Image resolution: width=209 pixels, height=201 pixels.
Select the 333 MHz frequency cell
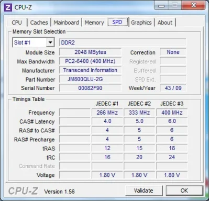[x=139, y=113]
